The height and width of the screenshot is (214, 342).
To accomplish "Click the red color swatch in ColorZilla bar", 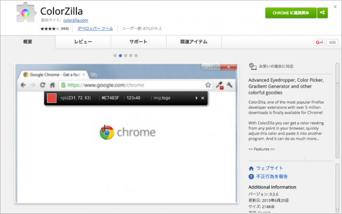I will (x=52, y=98).
